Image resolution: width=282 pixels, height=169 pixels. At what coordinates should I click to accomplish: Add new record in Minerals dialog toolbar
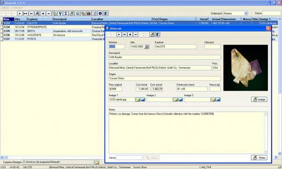tap(130, 34)
